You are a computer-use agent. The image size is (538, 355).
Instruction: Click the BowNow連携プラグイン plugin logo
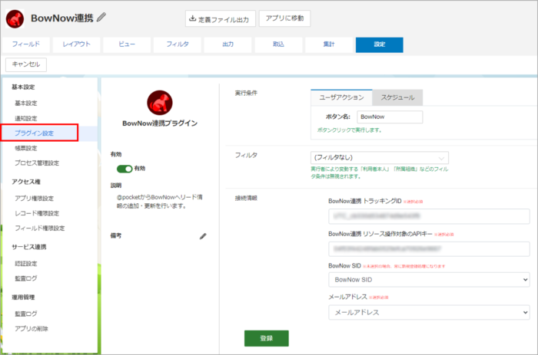point(160,103)
